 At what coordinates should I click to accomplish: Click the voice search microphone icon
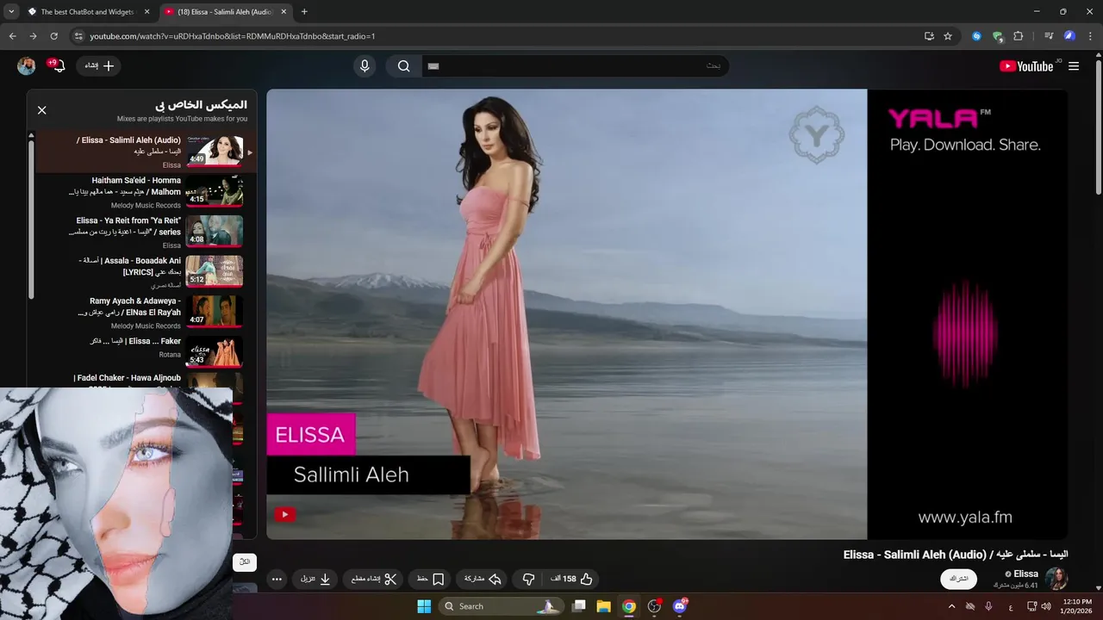point(365,66)
